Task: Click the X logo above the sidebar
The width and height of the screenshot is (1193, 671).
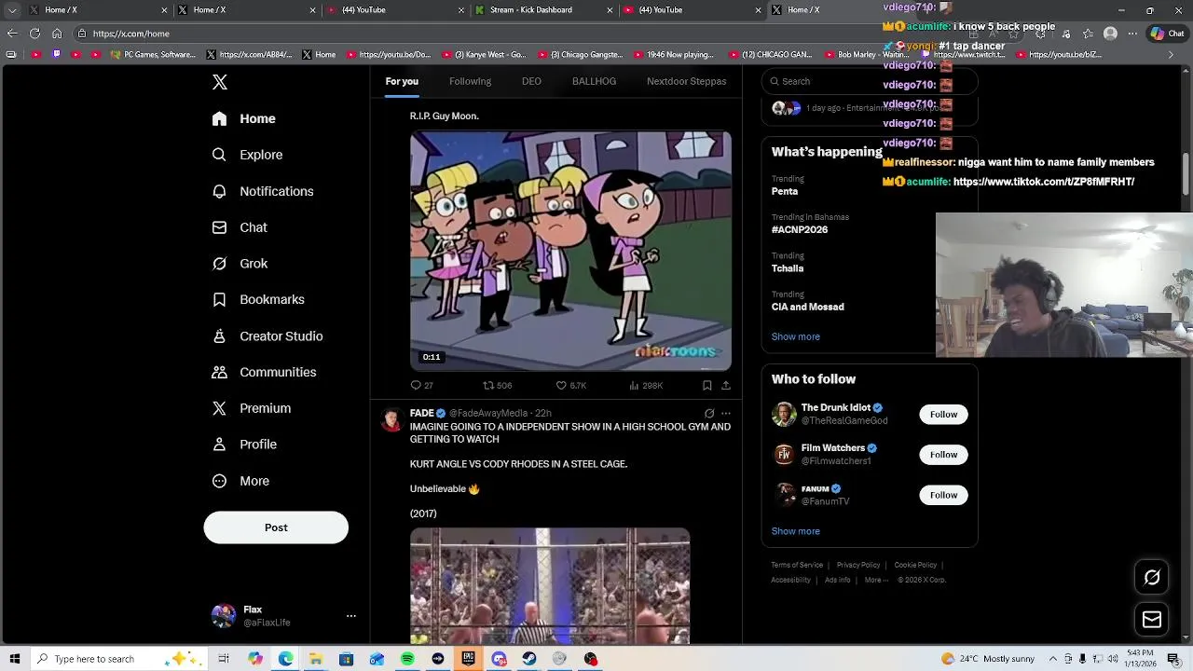Action: [x=220, y=82]
